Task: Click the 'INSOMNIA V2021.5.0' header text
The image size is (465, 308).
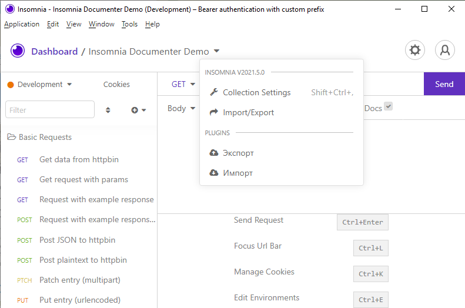Action: coord(235,72)
